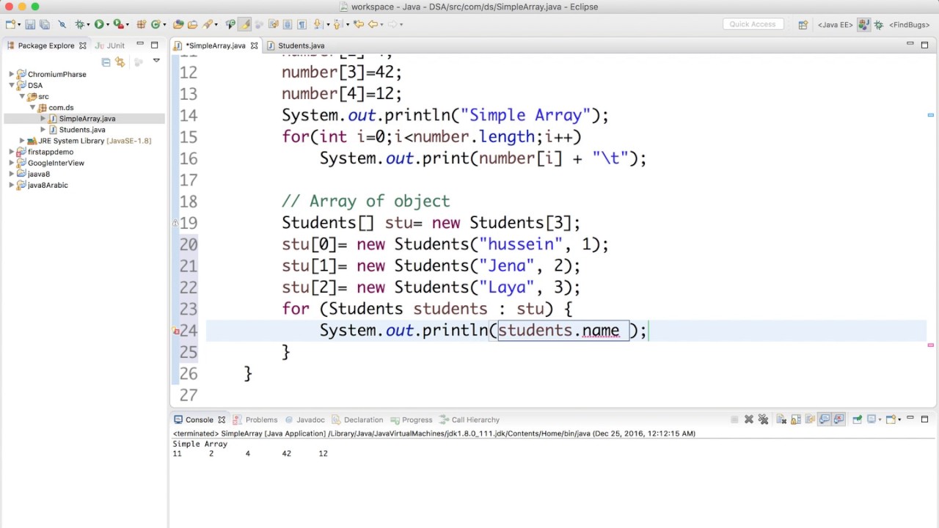Image resolution: width=939 pixels, height=528 pixels.
Task: Open the Progress view tab
Action: coord(411,419)
